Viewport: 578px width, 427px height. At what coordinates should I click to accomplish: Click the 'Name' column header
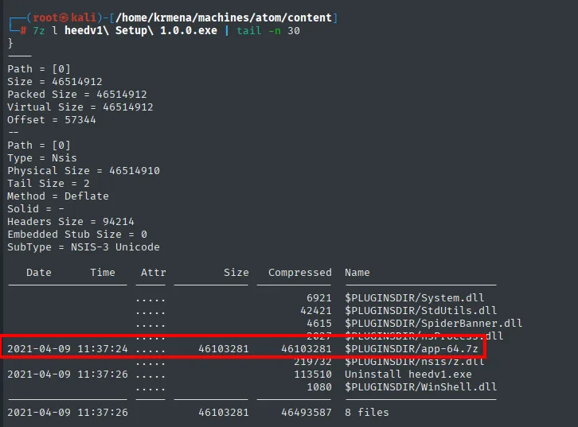[x=357, y=273]
